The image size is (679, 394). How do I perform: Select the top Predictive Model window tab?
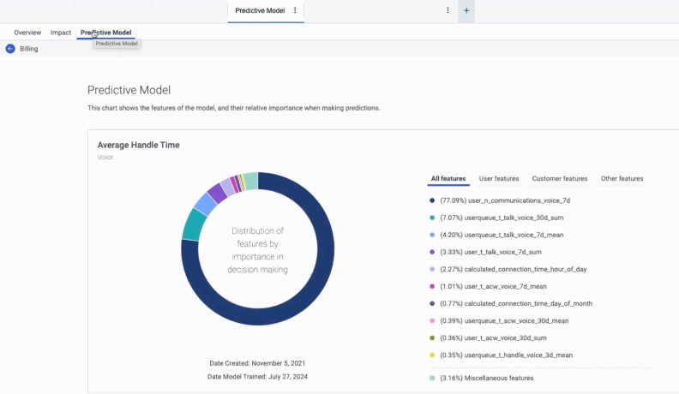259,10
